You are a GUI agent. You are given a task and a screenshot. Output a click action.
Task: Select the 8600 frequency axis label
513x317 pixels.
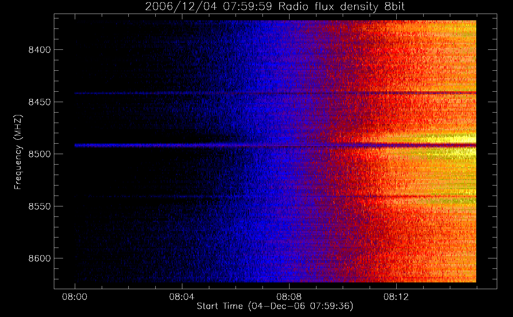40,259
